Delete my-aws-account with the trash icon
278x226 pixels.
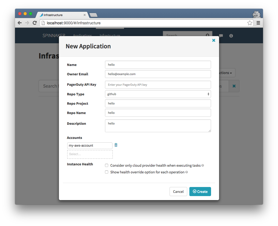coord(116,145)
